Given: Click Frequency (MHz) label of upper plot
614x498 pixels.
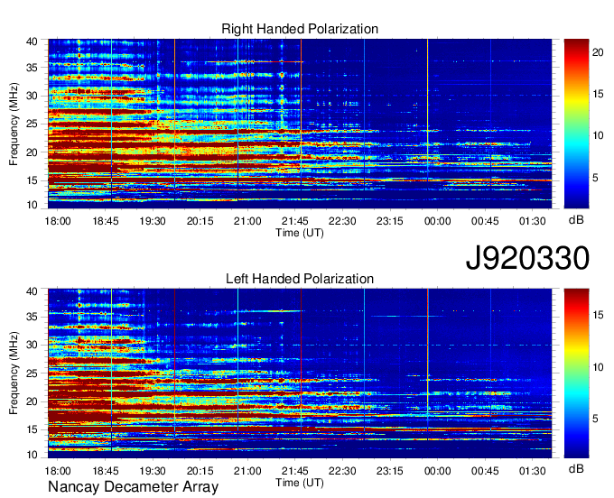Looking at the screenshot, I should click(x=14, y=124).
